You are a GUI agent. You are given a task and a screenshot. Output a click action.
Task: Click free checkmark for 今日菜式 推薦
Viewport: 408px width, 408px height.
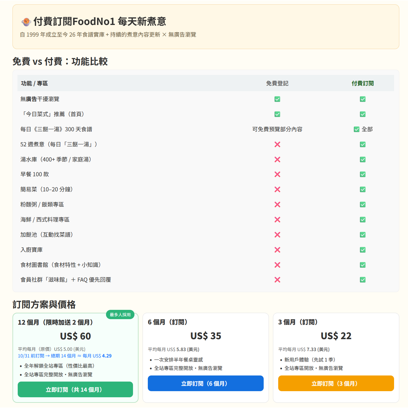coord(277,114)
